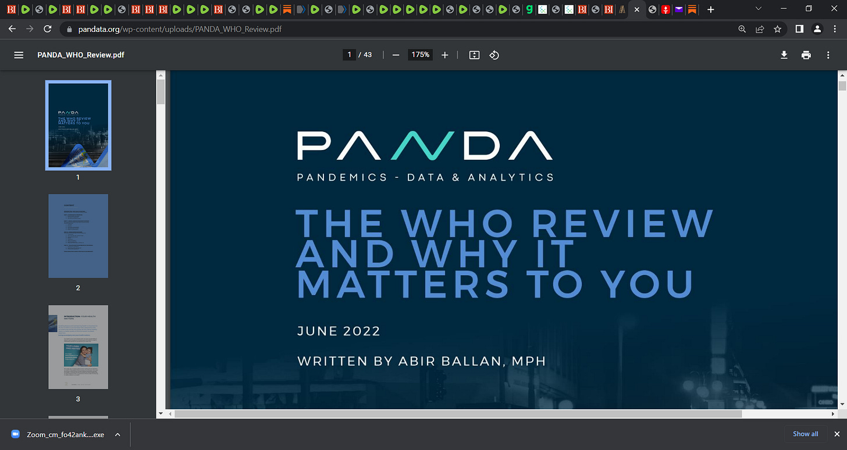
Task: Click the 175% zoom level field
Action: 420,55
